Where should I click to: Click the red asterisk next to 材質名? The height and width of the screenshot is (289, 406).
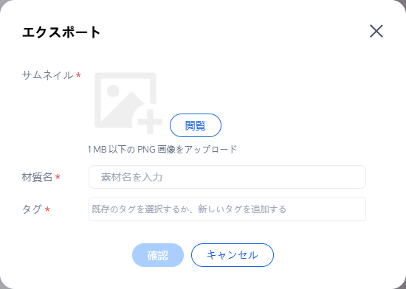click(x=58, y=177)
